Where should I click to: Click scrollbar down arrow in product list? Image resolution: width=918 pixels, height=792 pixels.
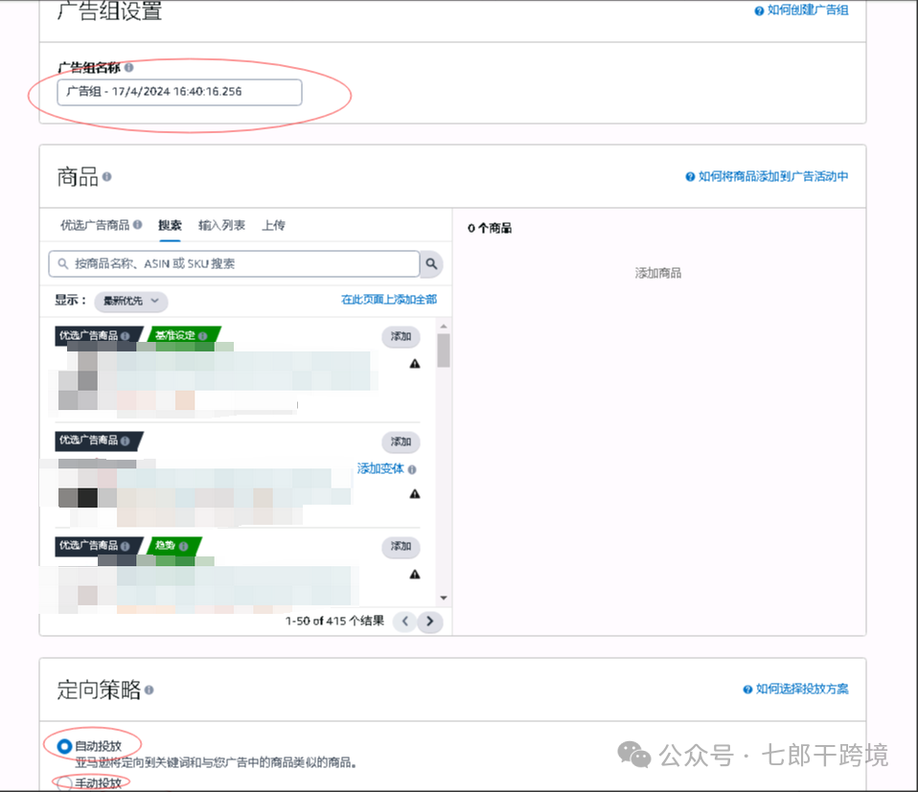tap(444, 598)
